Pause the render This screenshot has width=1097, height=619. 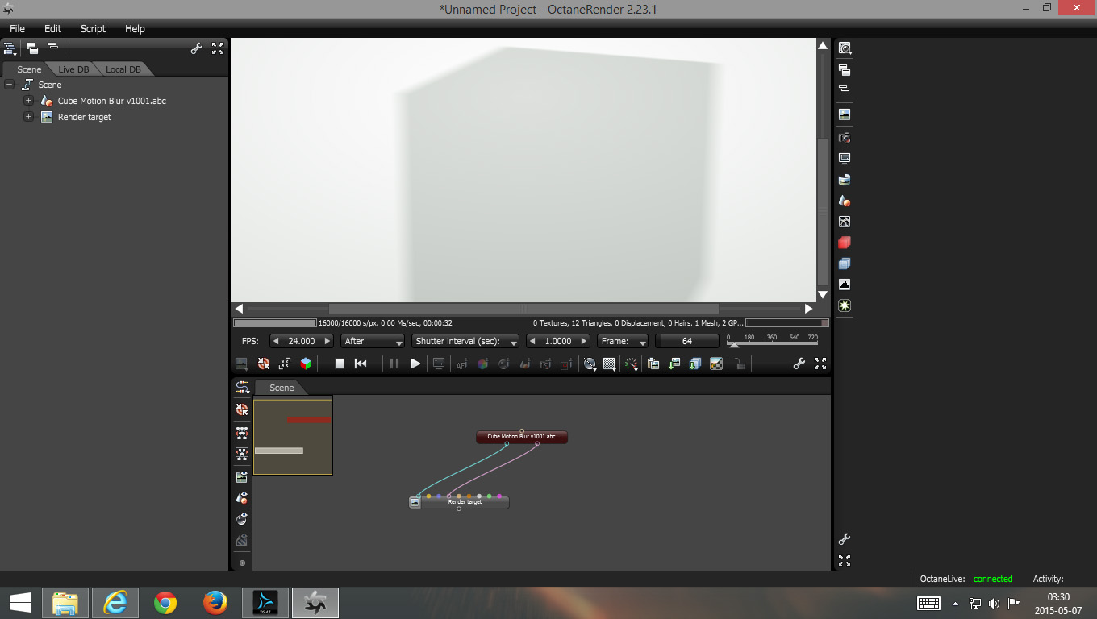(394, 364)
